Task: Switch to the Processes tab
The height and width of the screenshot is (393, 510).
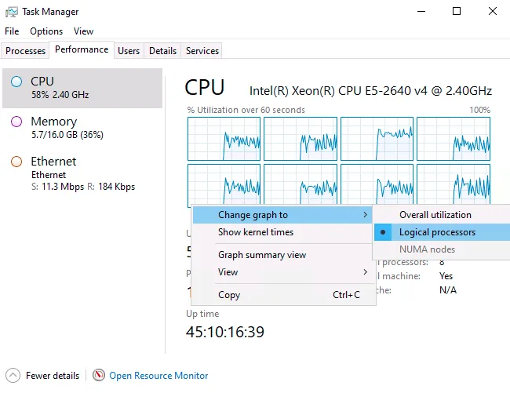Action: point(25,51)
